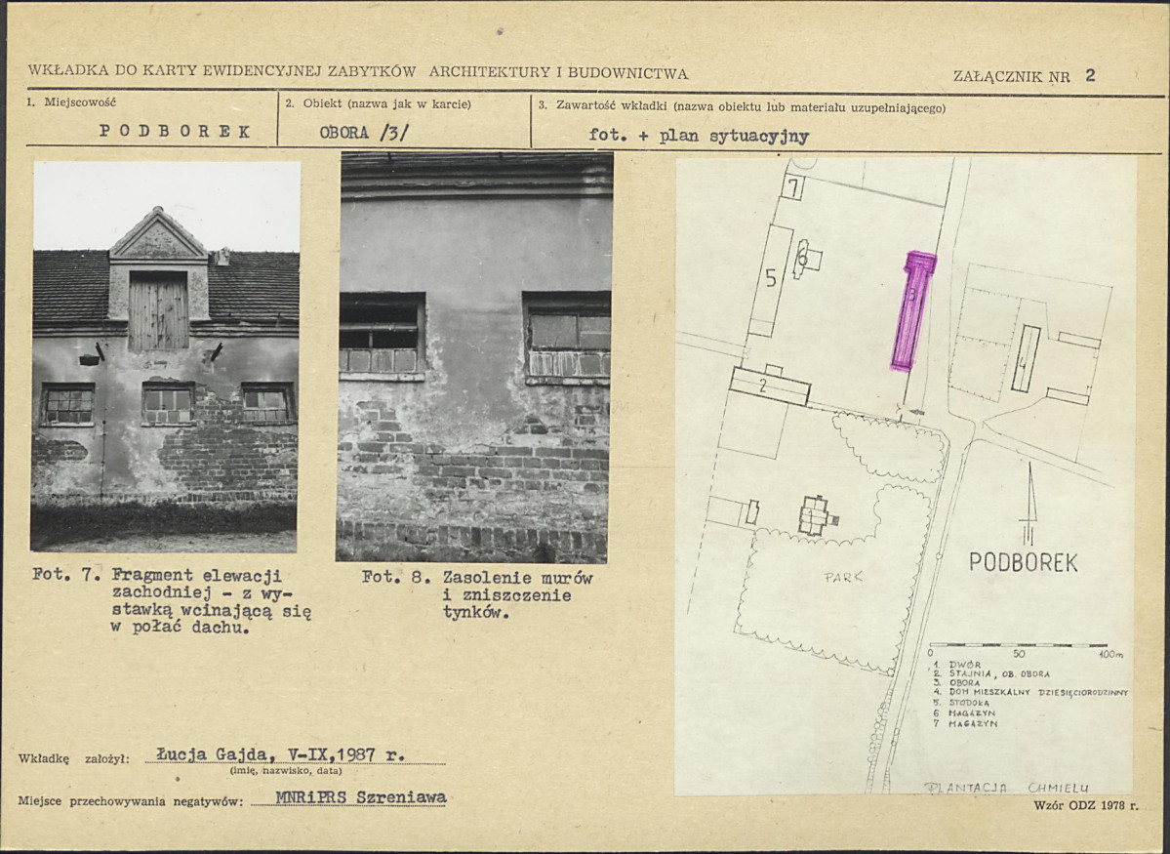This screenshot has height=854, width=1170.
Task: Click the 'fot. + plan sytuacyjny' content field
Action: point(699,136)
